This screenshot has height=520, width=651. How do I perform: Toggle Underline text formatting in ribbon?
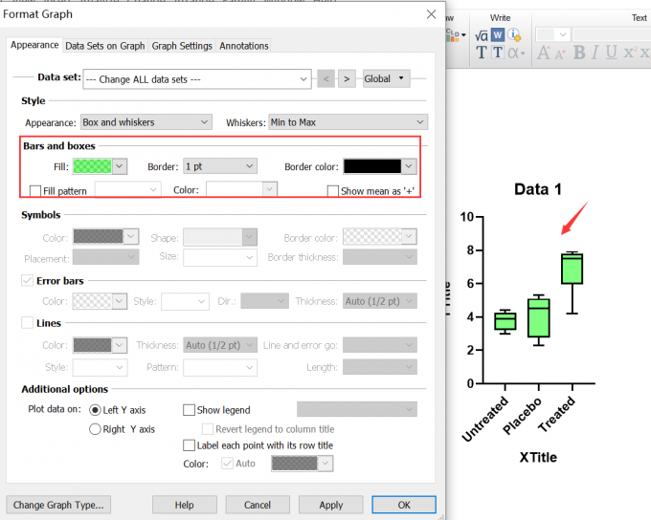pyautogui.click(x=611, y=53)
